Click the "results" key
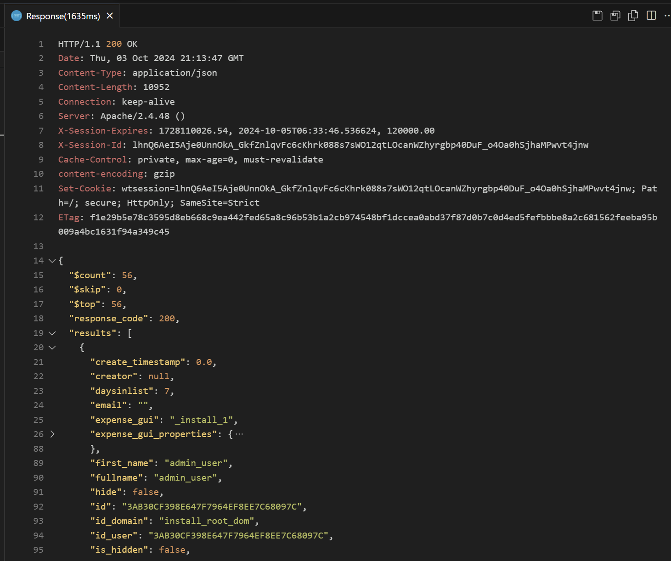 (x=93, y=333)
